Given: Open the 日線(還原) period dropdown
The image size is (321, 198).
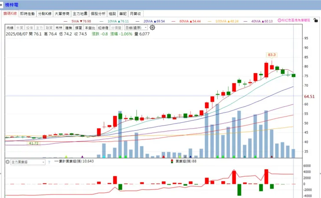Looking at the screenshot, I should (136, 28).
